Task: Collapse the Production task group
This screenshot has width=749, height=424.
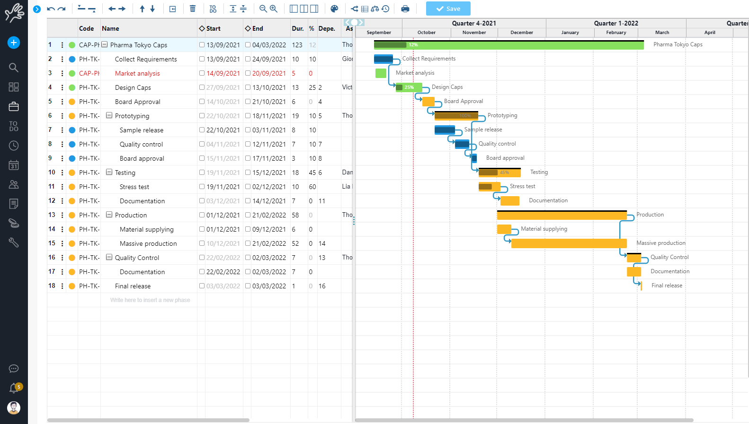Action: [x=109, y=215]
